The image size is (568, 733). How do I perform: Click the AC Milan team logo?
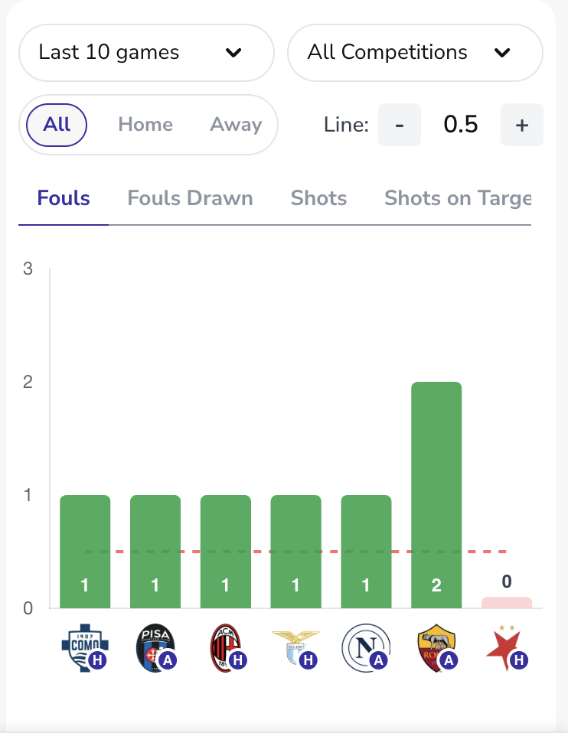coord(224,647)
